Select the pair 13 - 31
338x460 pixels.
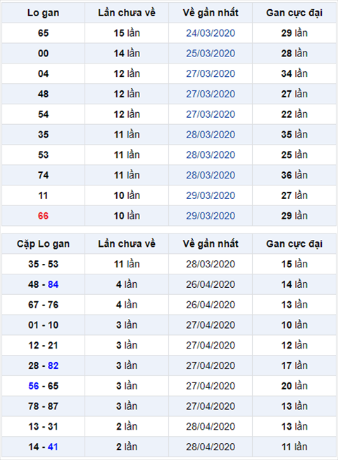(x=43, y=427)
